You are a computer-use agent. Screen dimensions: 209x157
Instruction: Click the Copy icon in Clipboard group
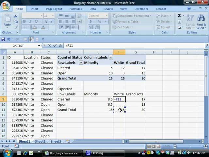click(16, 22)
